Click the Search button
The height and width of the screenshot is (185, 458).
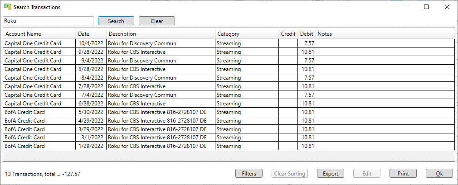click(116, 21)
